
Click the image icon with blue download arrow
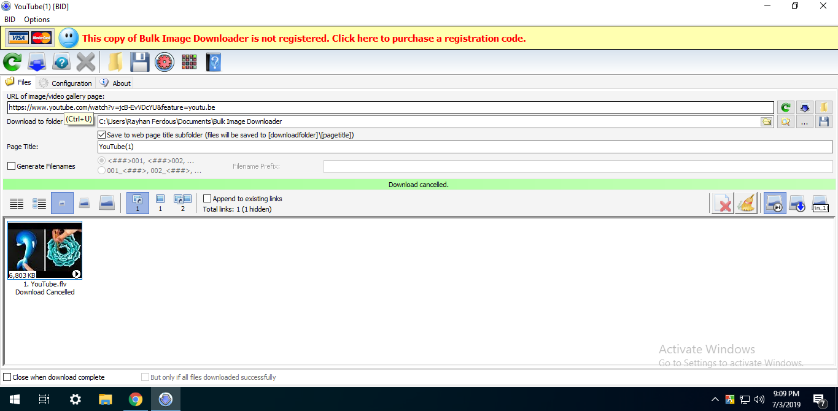point(797,203)
